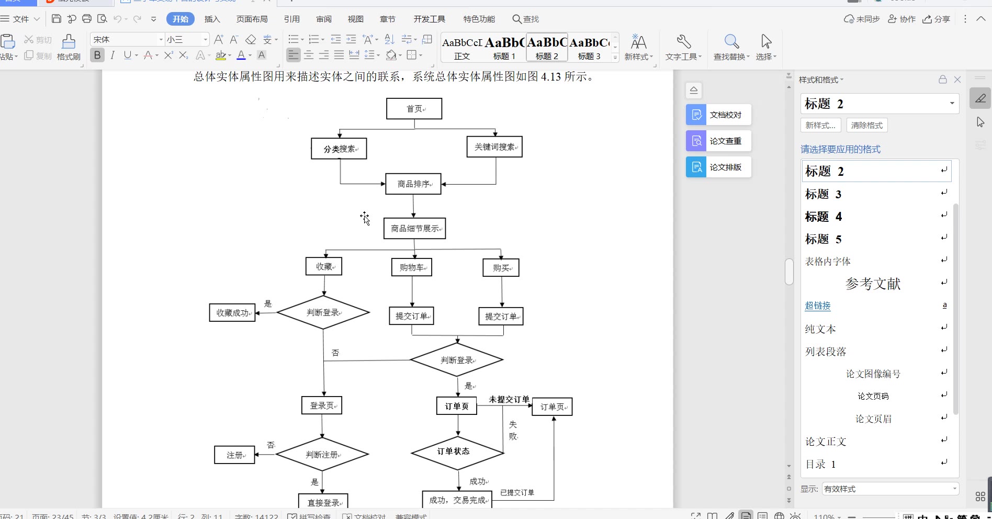
Task: Click the 清除格式 button in styles panel
Action: tap(867, 125)
